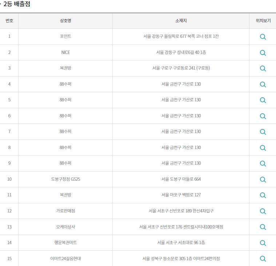The width and height of the screenshot is (276, 266).
Task: Select 오케이상사 store name
Action: pos(65,227)
